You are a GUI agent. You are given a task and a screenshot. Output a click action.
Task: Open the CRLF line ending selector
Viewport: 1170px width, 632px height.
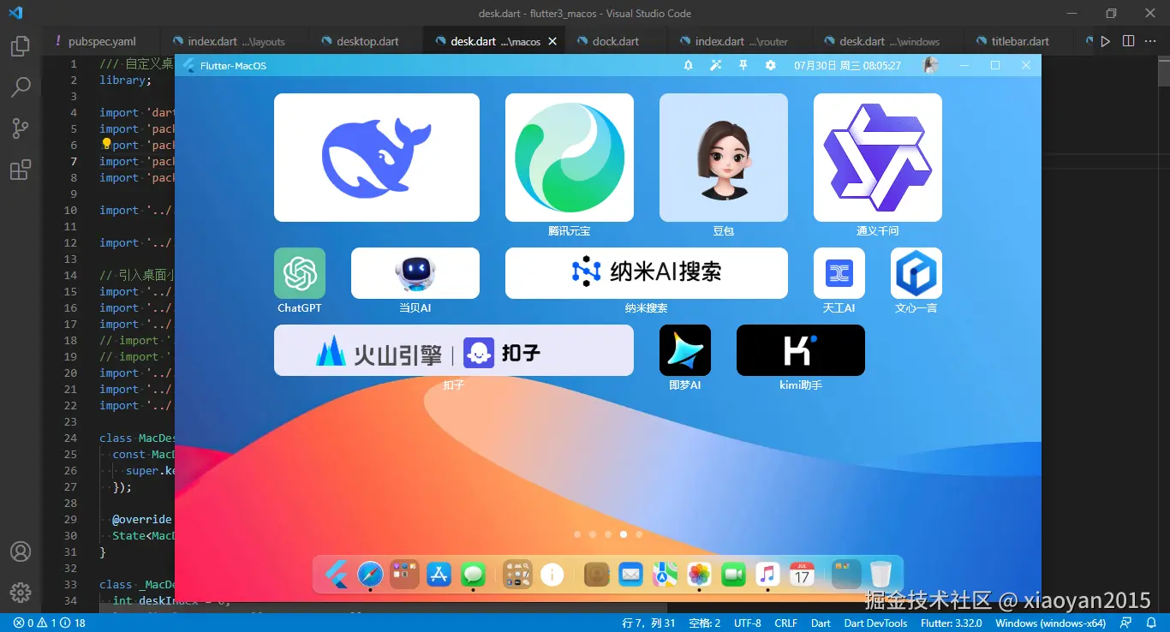point(785,623)
